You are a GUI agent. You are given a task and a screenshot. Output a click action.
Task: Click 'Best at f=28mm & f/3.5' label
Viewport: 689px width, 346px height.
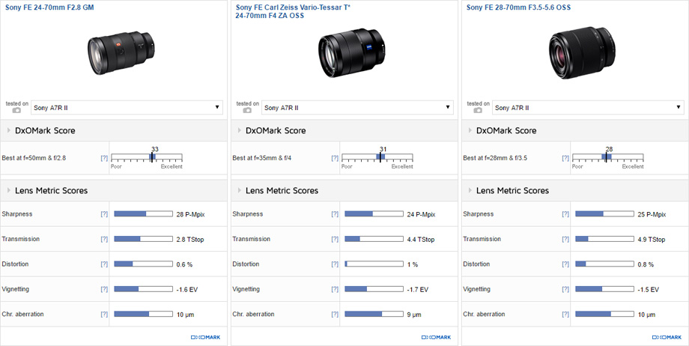[495, 158]
